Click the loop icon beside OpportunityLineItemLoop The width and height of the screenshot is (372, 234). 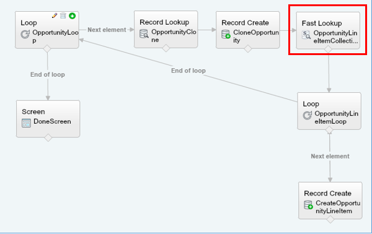(x=308, y=115)
